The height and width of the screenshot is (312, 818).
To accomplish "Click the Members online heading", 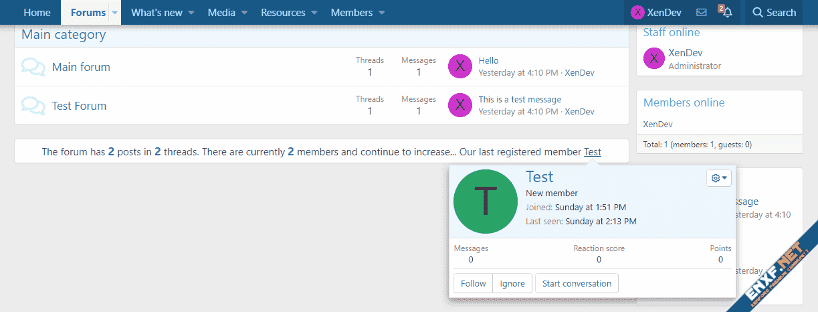I will click(684, 102).
